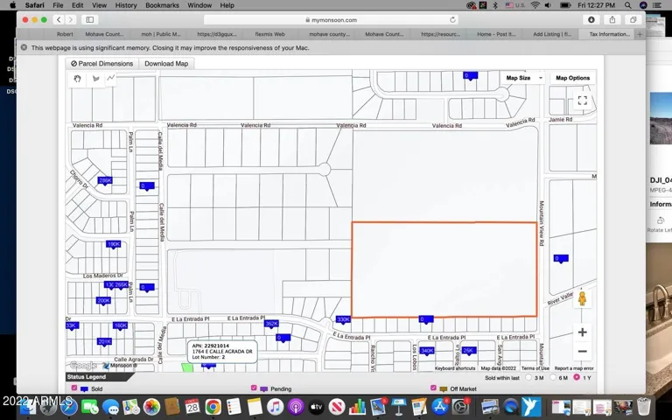Click the green highlighted parcel
This screenshot has width=672, height=420.
[187, 367]
